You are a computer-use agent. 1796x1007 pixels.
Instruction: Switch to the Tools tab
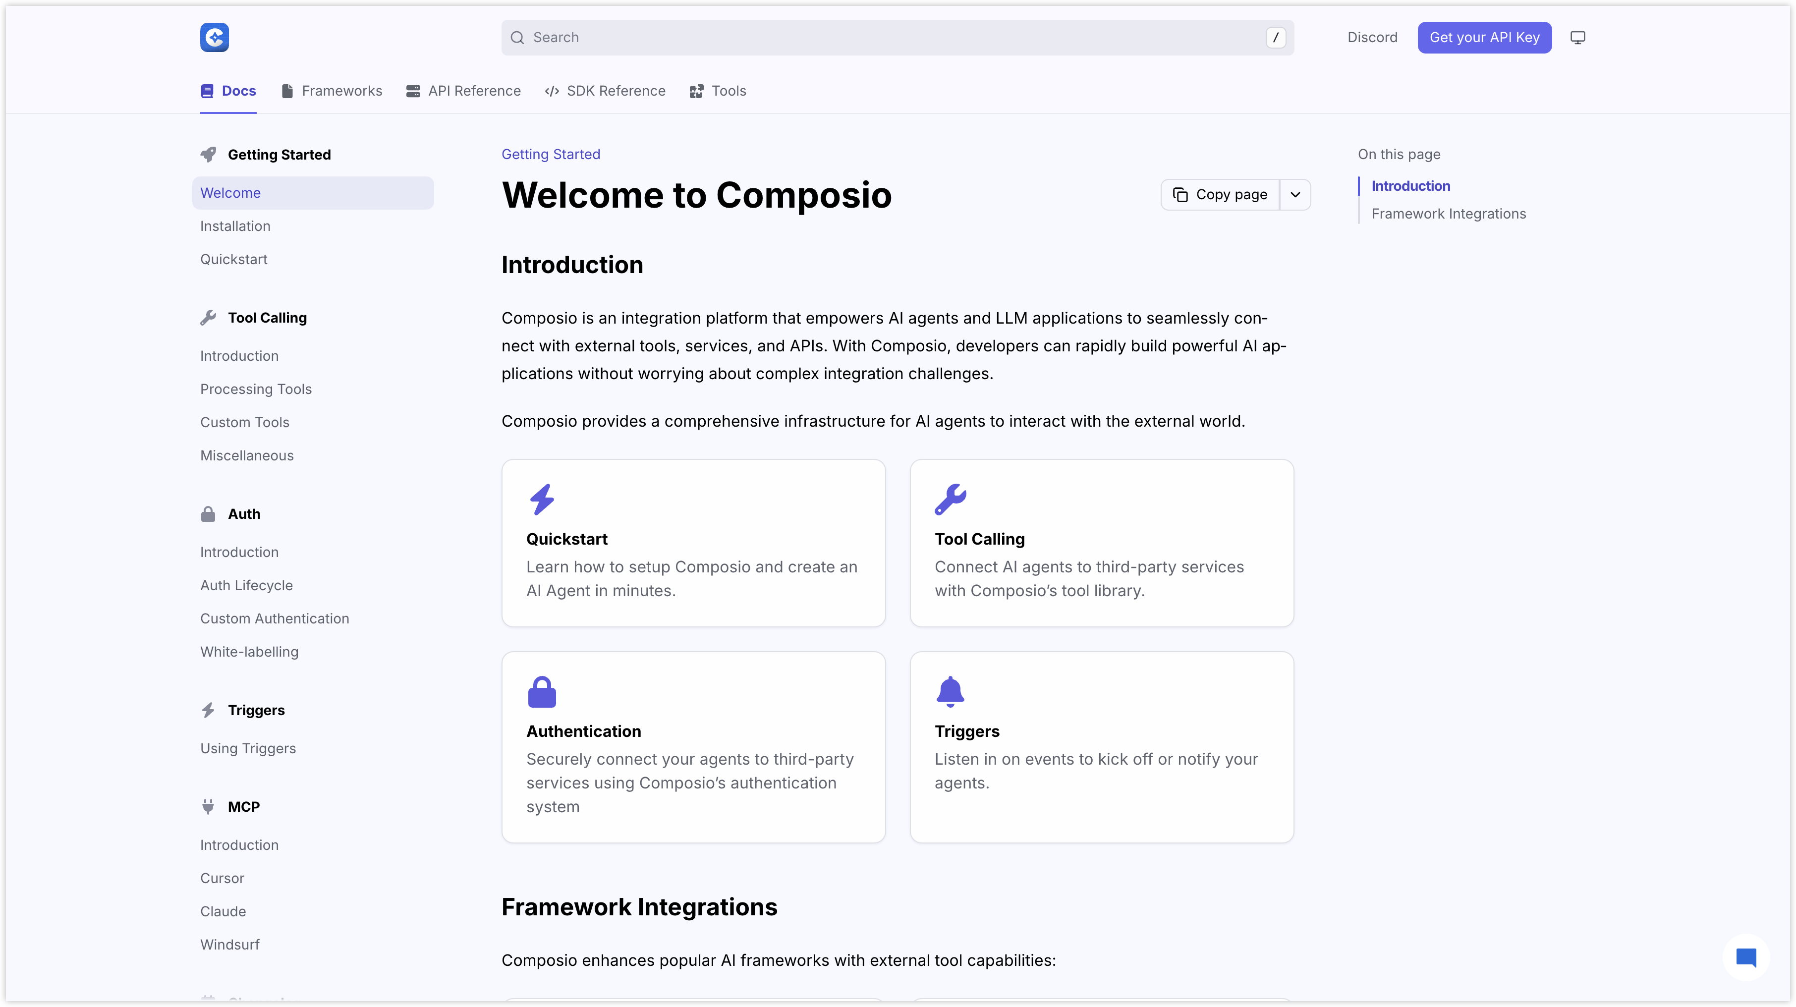718,91
